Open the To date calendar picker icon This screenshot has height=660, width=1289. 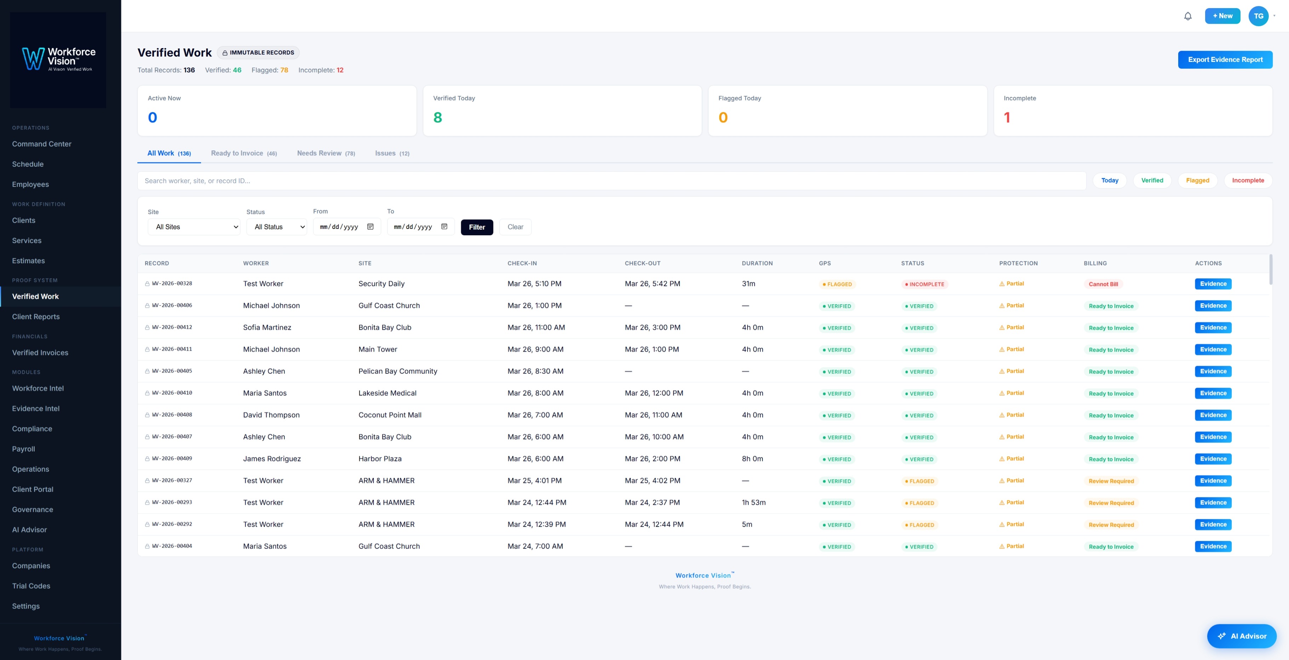point(444,226)
